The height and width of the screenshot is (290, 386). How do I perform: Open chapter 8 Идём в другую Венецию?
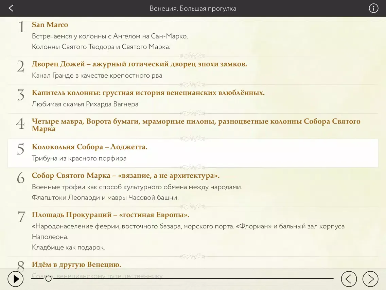coord(76,264)
